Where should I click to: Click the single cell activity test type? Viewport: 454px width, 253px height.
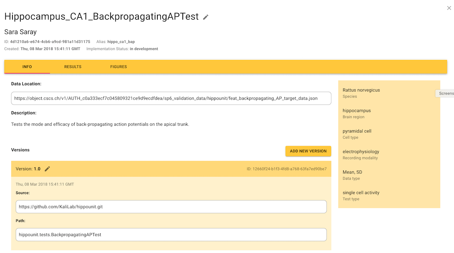coord(361,193)
